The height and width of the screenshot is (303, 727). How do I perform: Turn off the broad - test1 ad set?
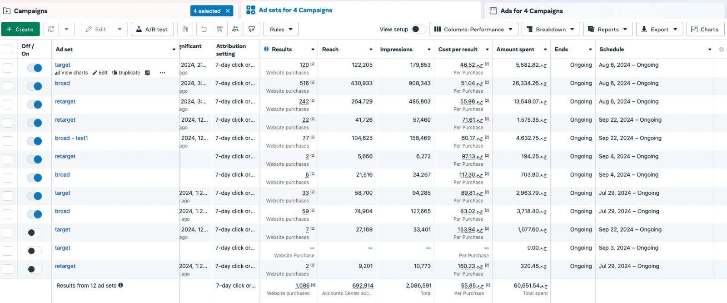[x=35, y=141]
